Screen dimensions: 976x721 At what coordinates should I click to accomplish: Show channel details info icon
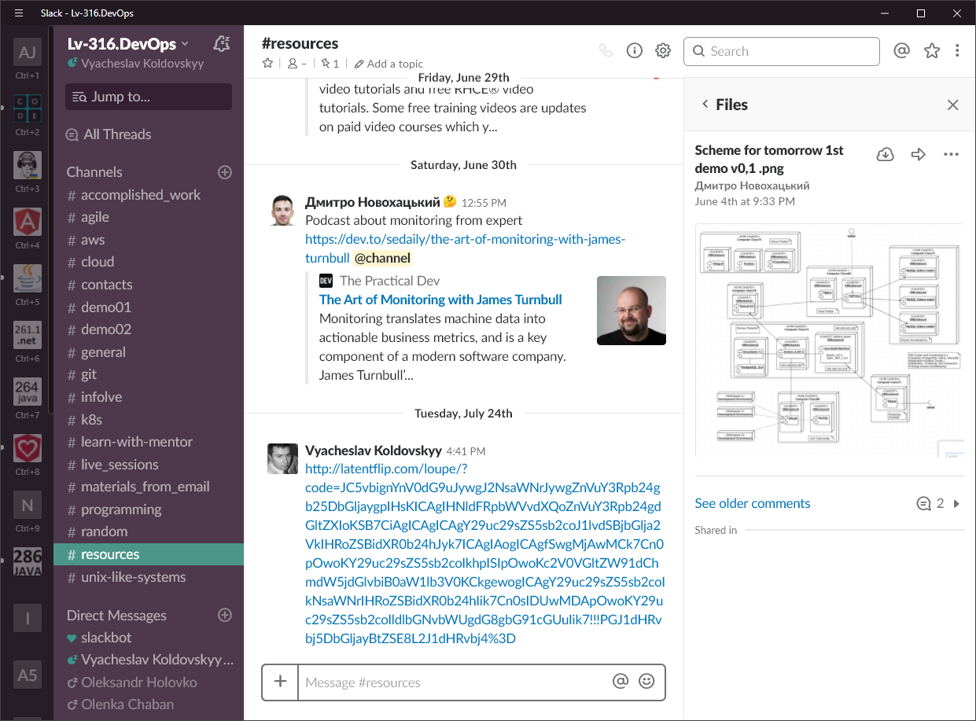pyautogui.click(x=635, y=50)
